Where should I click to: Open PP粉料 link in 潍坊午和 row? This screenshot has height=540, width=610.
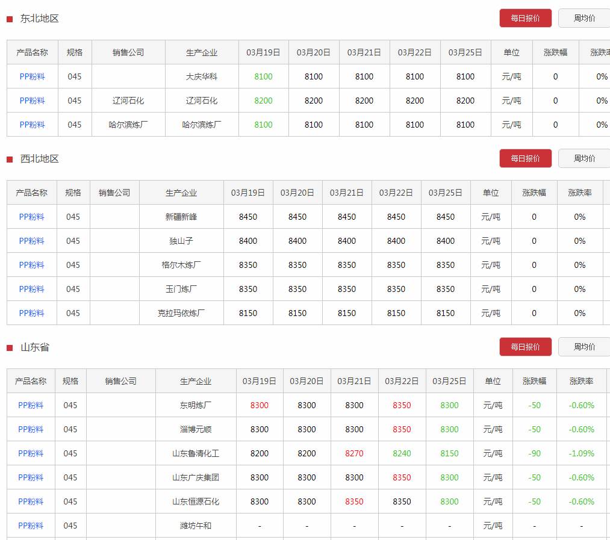click(31, 526)
